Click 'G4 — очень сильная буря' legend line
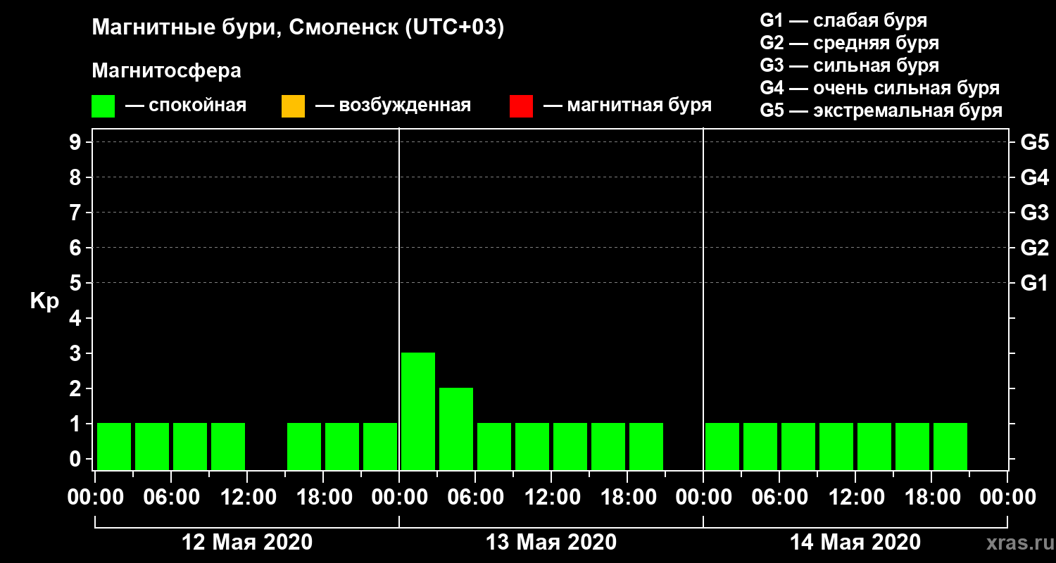1056x563 pixels. pyautogui.click(x=880, y=88)
